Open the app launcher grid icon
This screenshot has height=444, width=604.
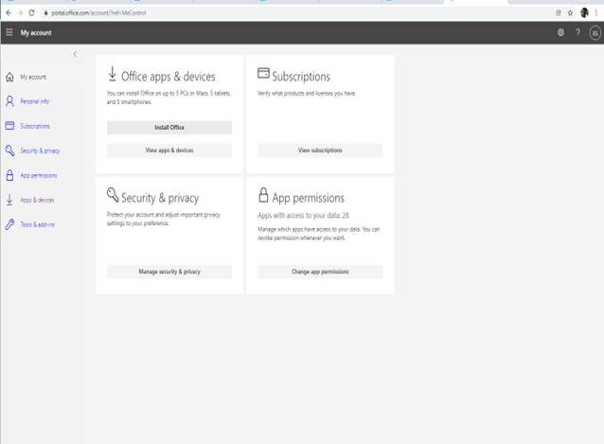coord(9,33)
